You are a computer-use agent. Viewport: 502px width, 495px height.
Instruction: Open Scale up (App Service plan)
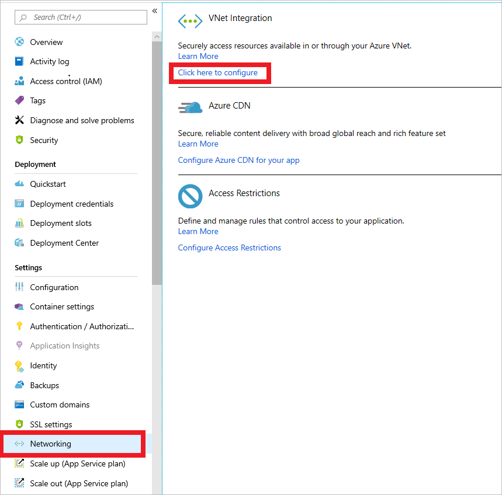click(x=78, y=463)
